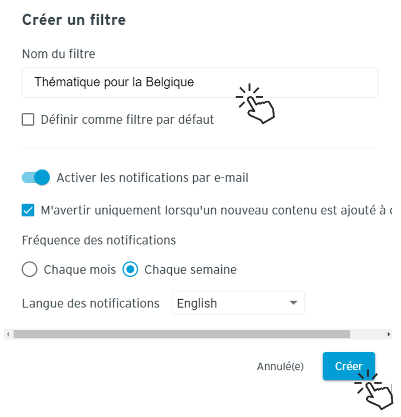The height and width of the screenshot is (417, 401).
Task: Click the horizontal scrollbar left arrow
Action: 8,335
